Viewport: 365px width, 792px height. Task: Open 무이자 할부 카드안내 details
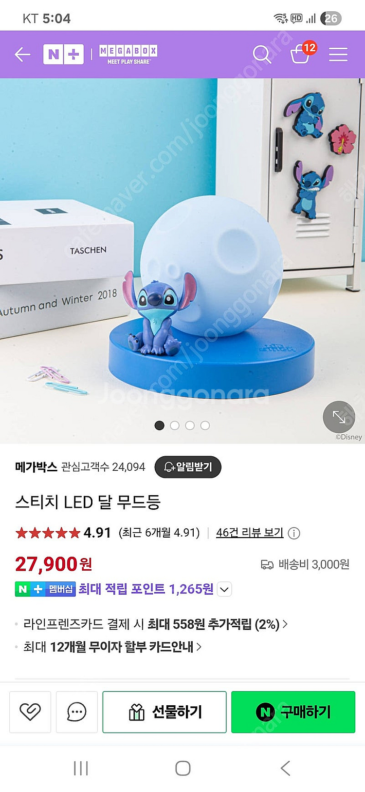(112, 647)
